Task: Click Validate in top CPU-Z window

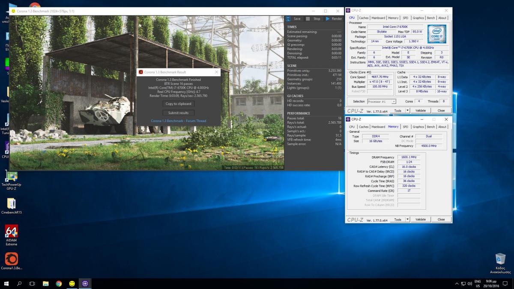Action: point(421,110)
